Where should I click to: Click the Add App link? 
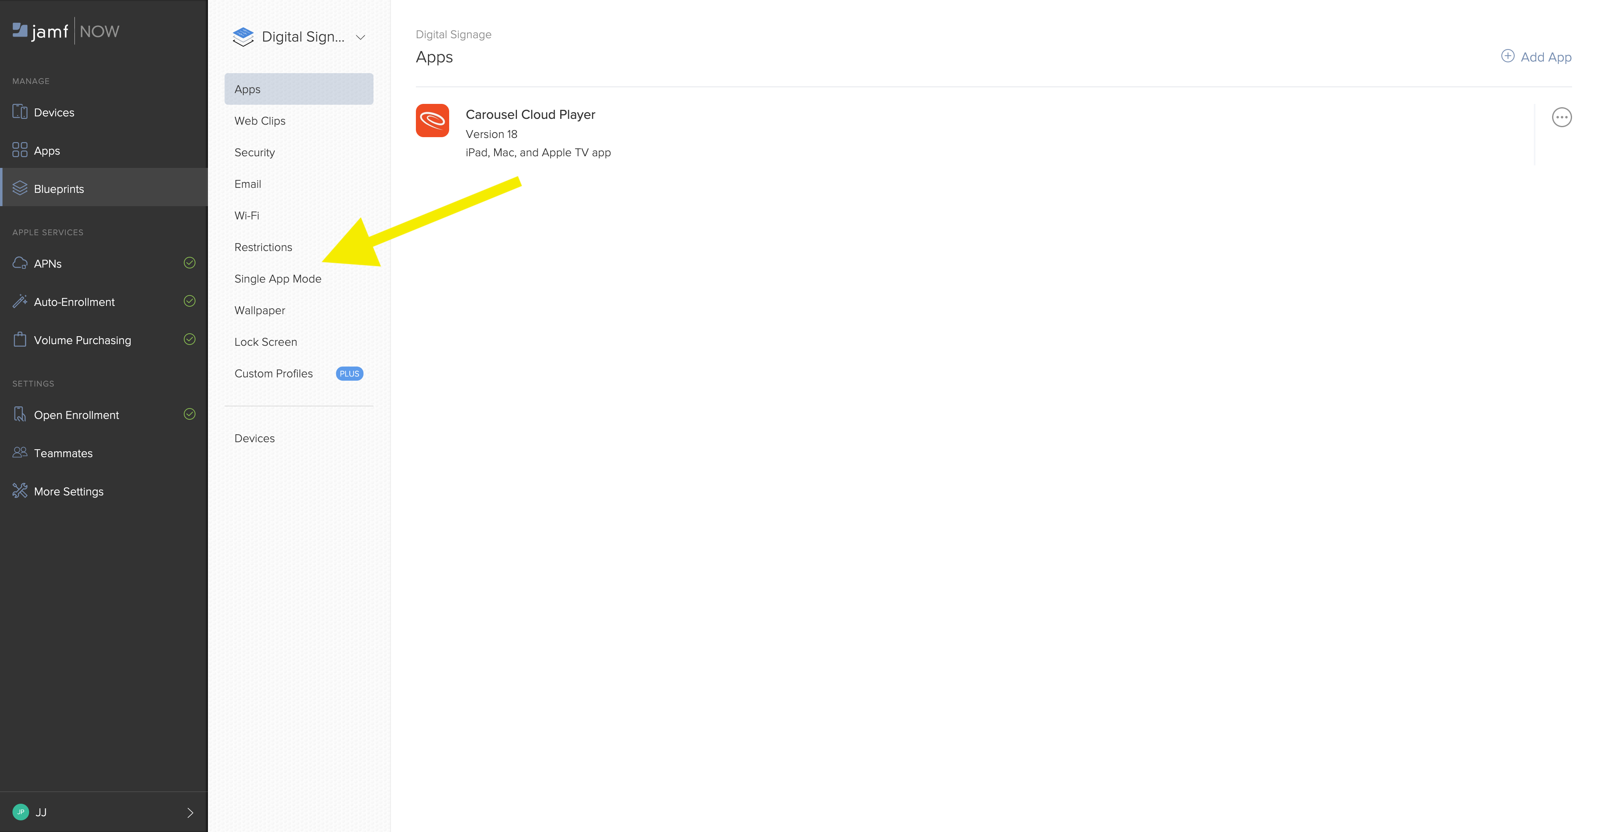1536,57
